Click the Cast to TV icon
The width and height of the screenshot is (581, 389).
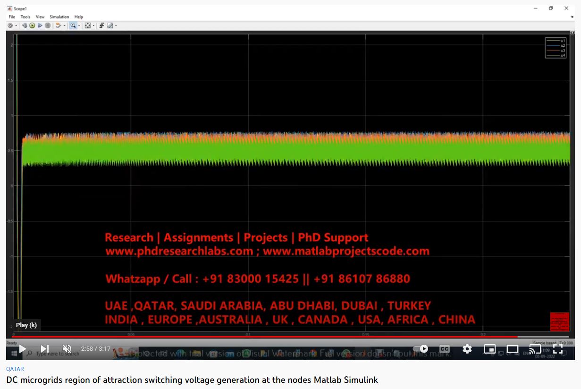tap(535, 349)
